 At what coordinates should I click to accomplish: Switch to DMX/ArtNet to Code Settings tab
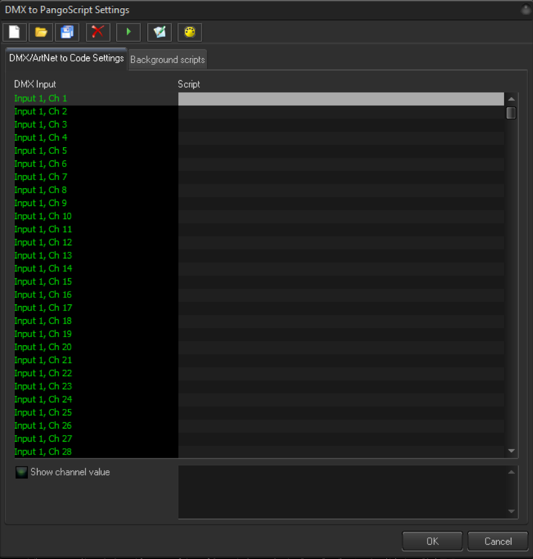66,59
